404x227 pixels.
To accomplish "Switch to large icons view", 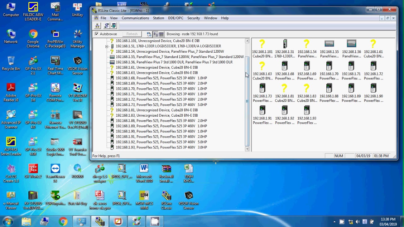I will coord(155,34).
